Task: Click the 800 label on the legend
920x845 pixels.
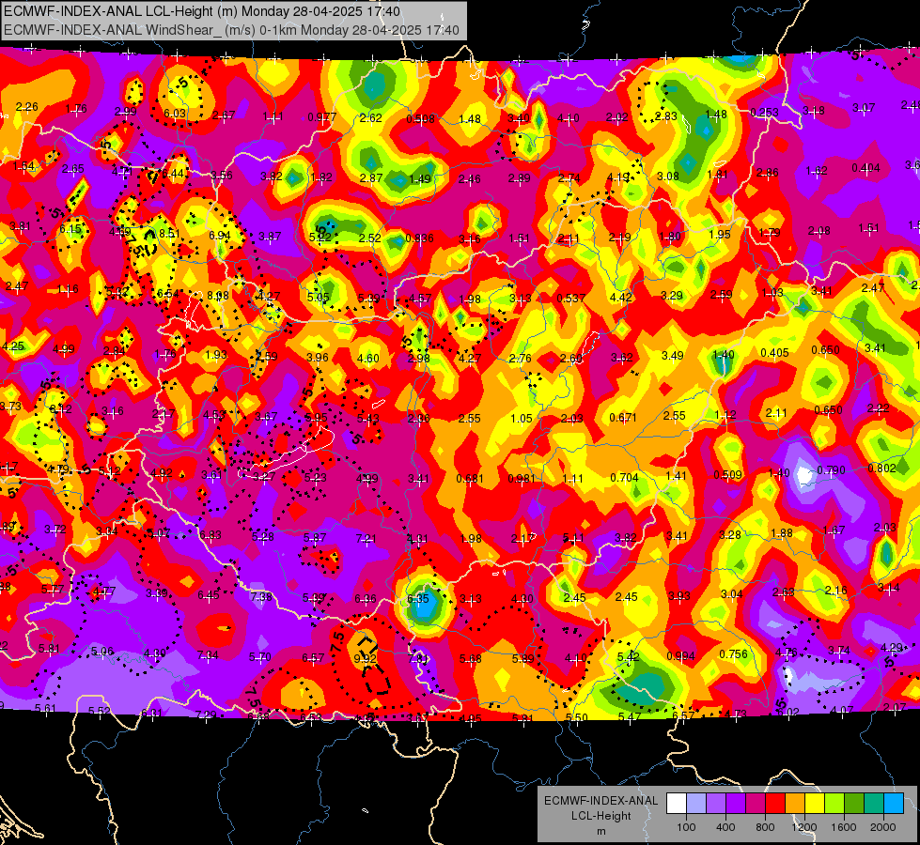Action: [x=765, y=827]
